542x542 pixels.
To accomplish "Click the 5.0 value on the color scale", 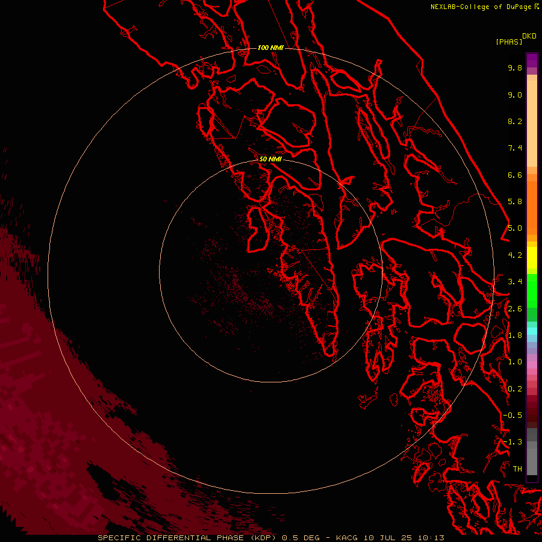I will click(x=515, y=228).
